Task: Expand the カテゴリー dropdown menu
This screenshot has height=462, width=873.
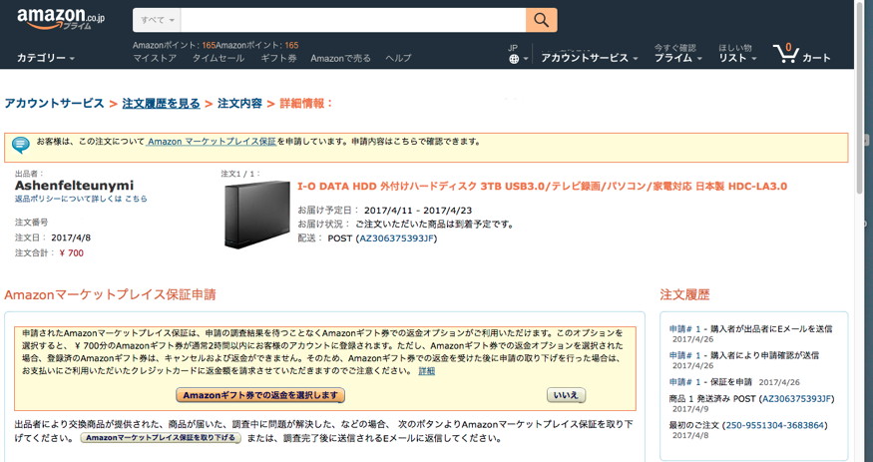Action: coord(46,58)
